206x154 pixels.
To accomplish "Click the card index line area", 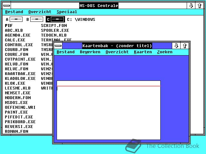I will [109, 83].
